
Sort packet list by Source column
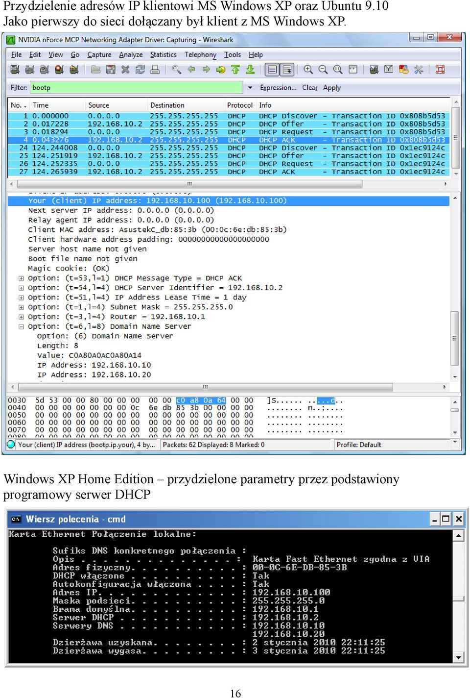pyautogui.click(x=116, y=105)
